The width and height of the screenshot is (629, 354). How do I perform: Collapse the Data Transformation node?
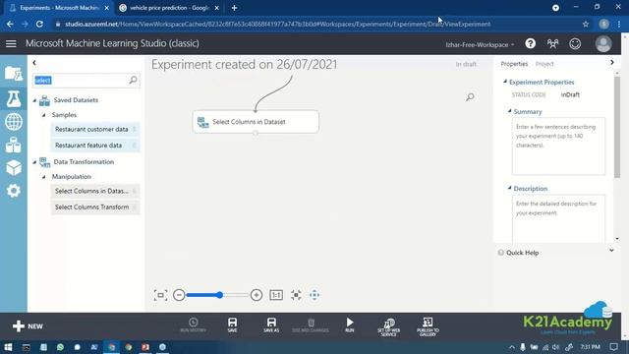[x=34, y=162]
